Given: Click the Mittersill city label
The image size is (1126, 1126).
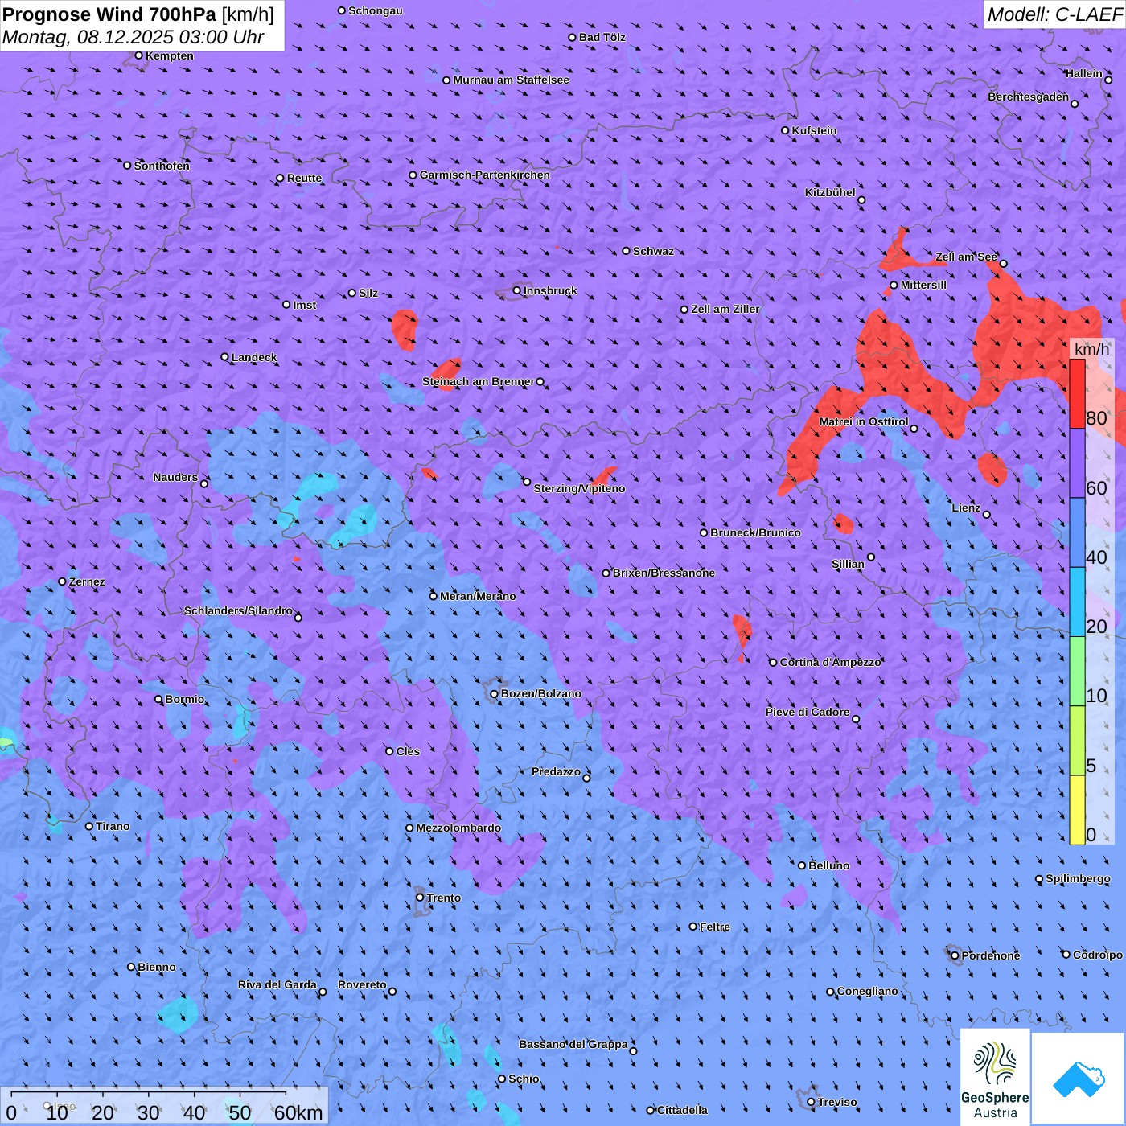Looking at the screenshot, I should click(923, 285).
